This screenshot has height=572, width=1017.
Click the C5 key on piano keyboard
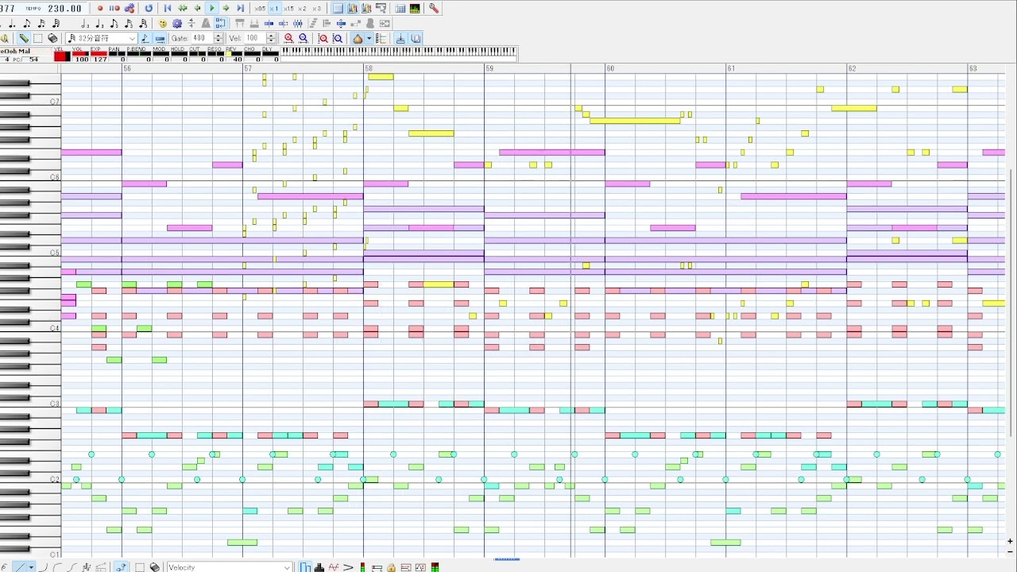click(30, 253)
